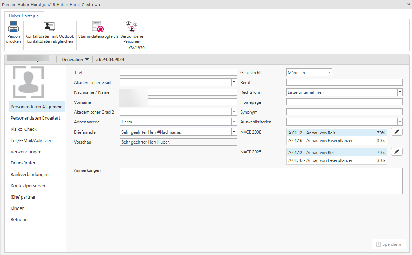Expand the Generation dropdown
The width and height of the screenshot is (412, 255).
tap(74, 60)
